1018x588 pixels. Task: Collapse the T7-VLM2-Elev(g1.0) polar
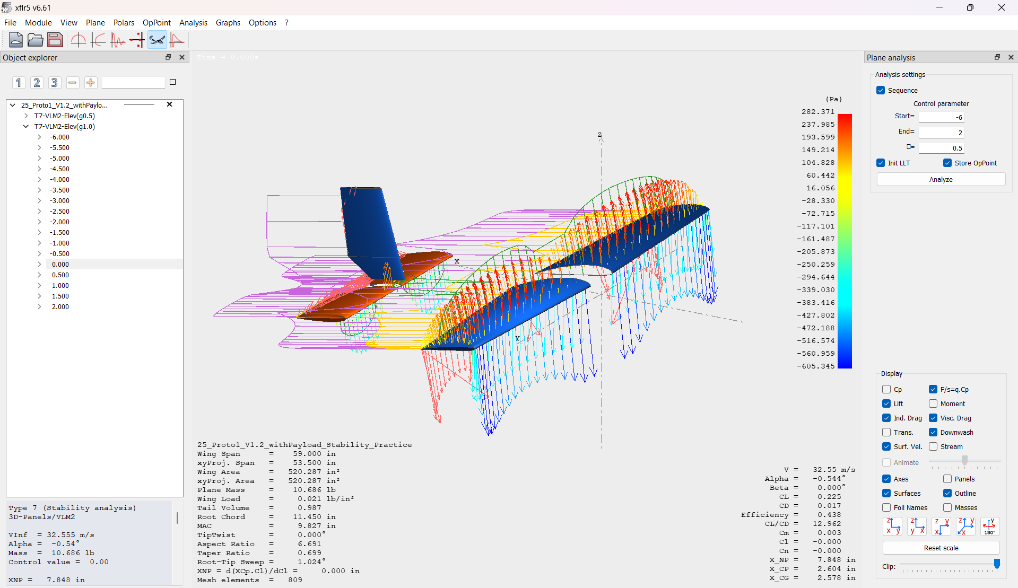26,126
